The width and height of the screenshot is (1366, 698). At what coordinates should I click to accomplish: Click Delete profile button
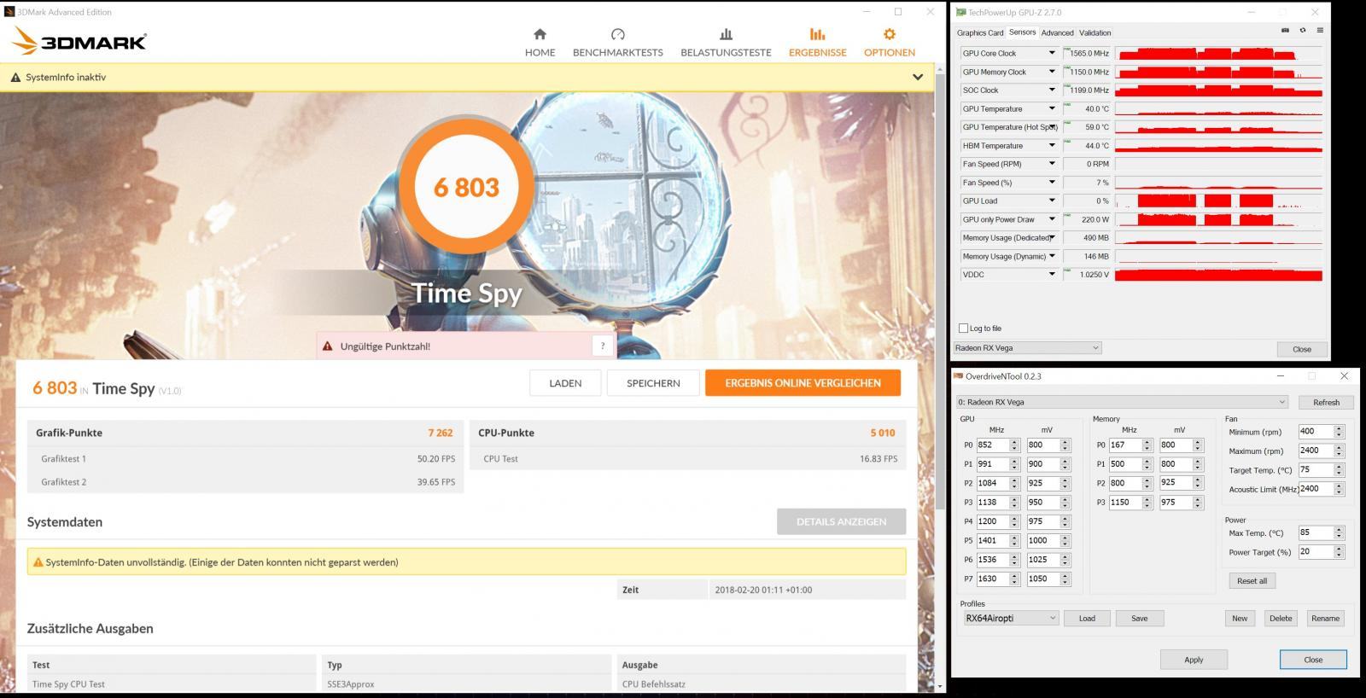1281,618
